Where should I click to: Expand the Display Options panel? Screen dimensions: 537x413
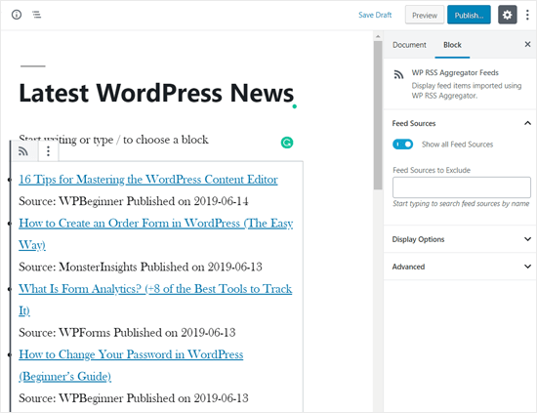(x=460, y=239)
